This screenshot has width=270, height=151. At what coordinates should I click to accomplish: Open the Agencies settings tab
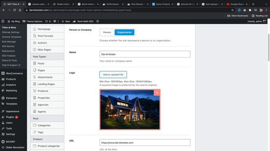[47, 104]
